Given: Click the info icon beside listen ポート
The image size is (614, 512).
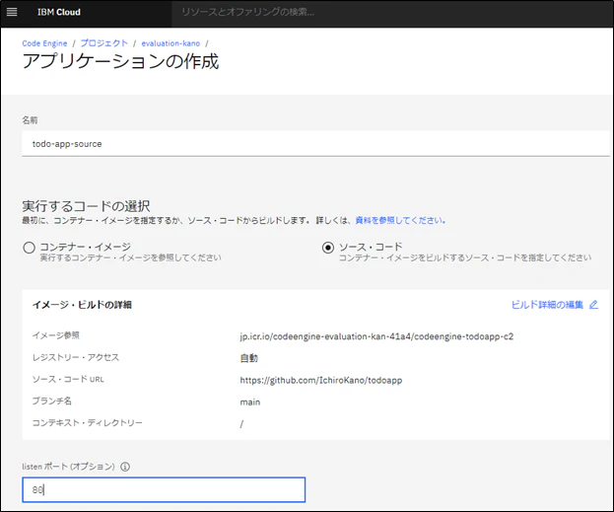Looking at the screenshot, I should (x=125, y=467).
